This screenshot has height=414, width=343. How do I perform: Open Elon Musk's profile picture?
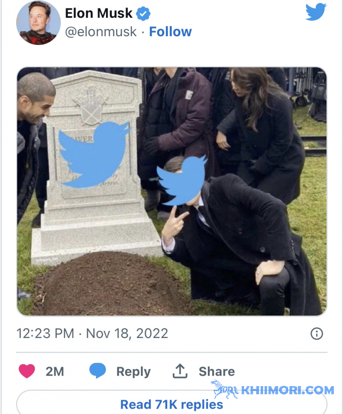pos(38,22)
